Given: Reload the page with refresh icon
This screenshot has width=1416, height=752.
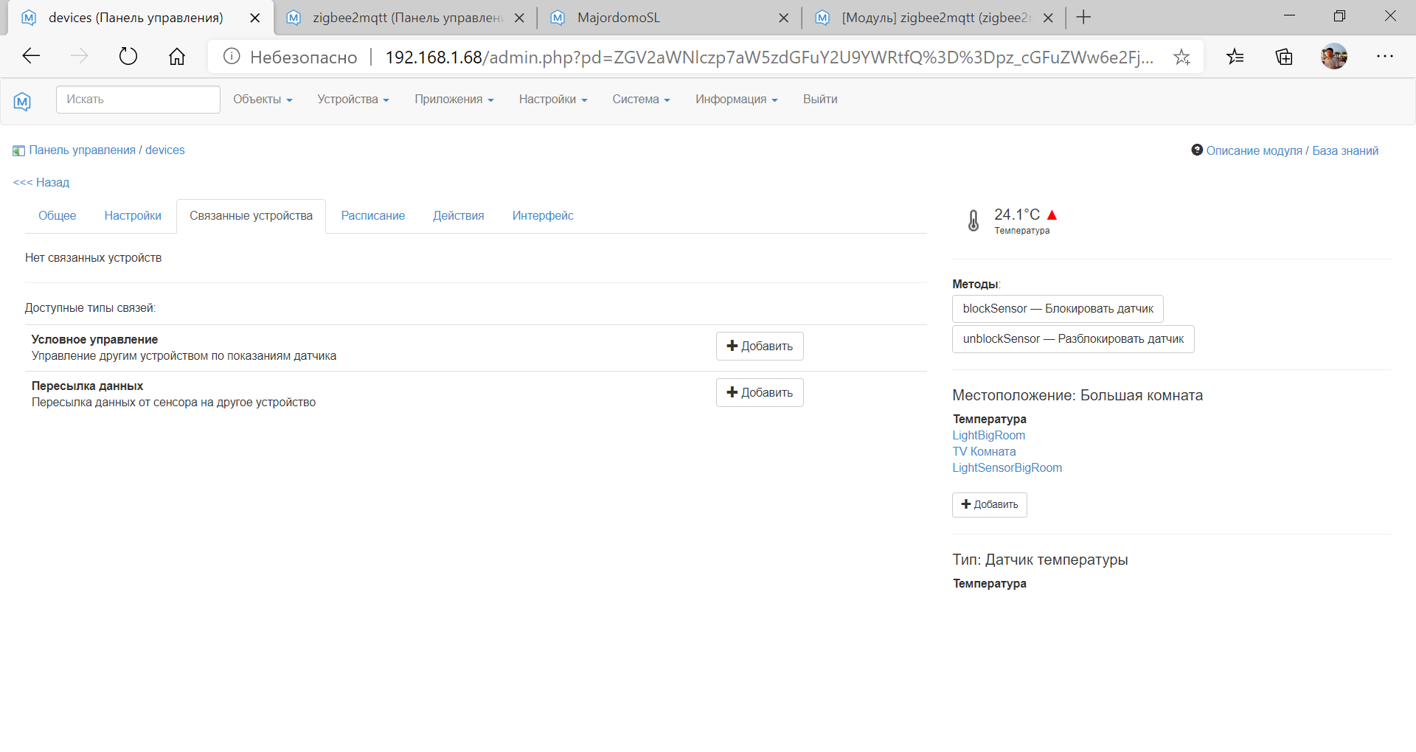Looking at the screenshot, I should (x=128, y=56).
